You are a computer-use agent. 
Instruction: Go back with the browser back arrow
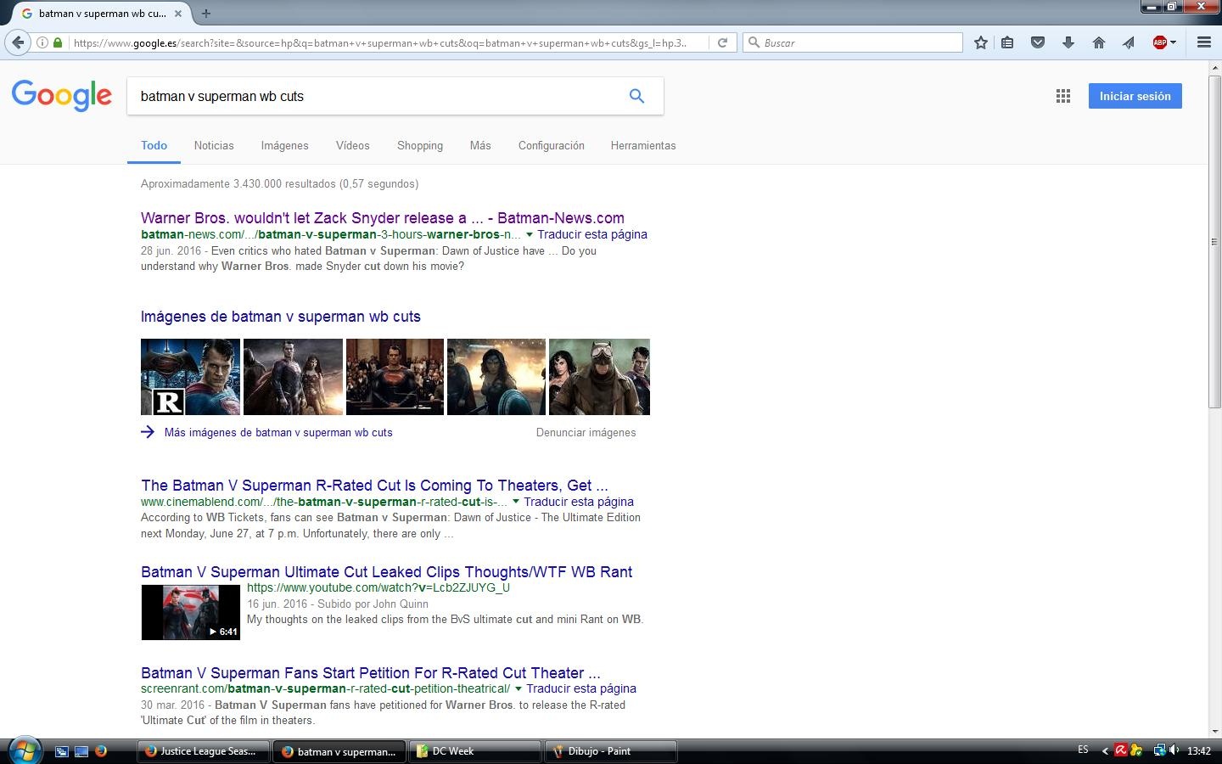pos(18,42)
